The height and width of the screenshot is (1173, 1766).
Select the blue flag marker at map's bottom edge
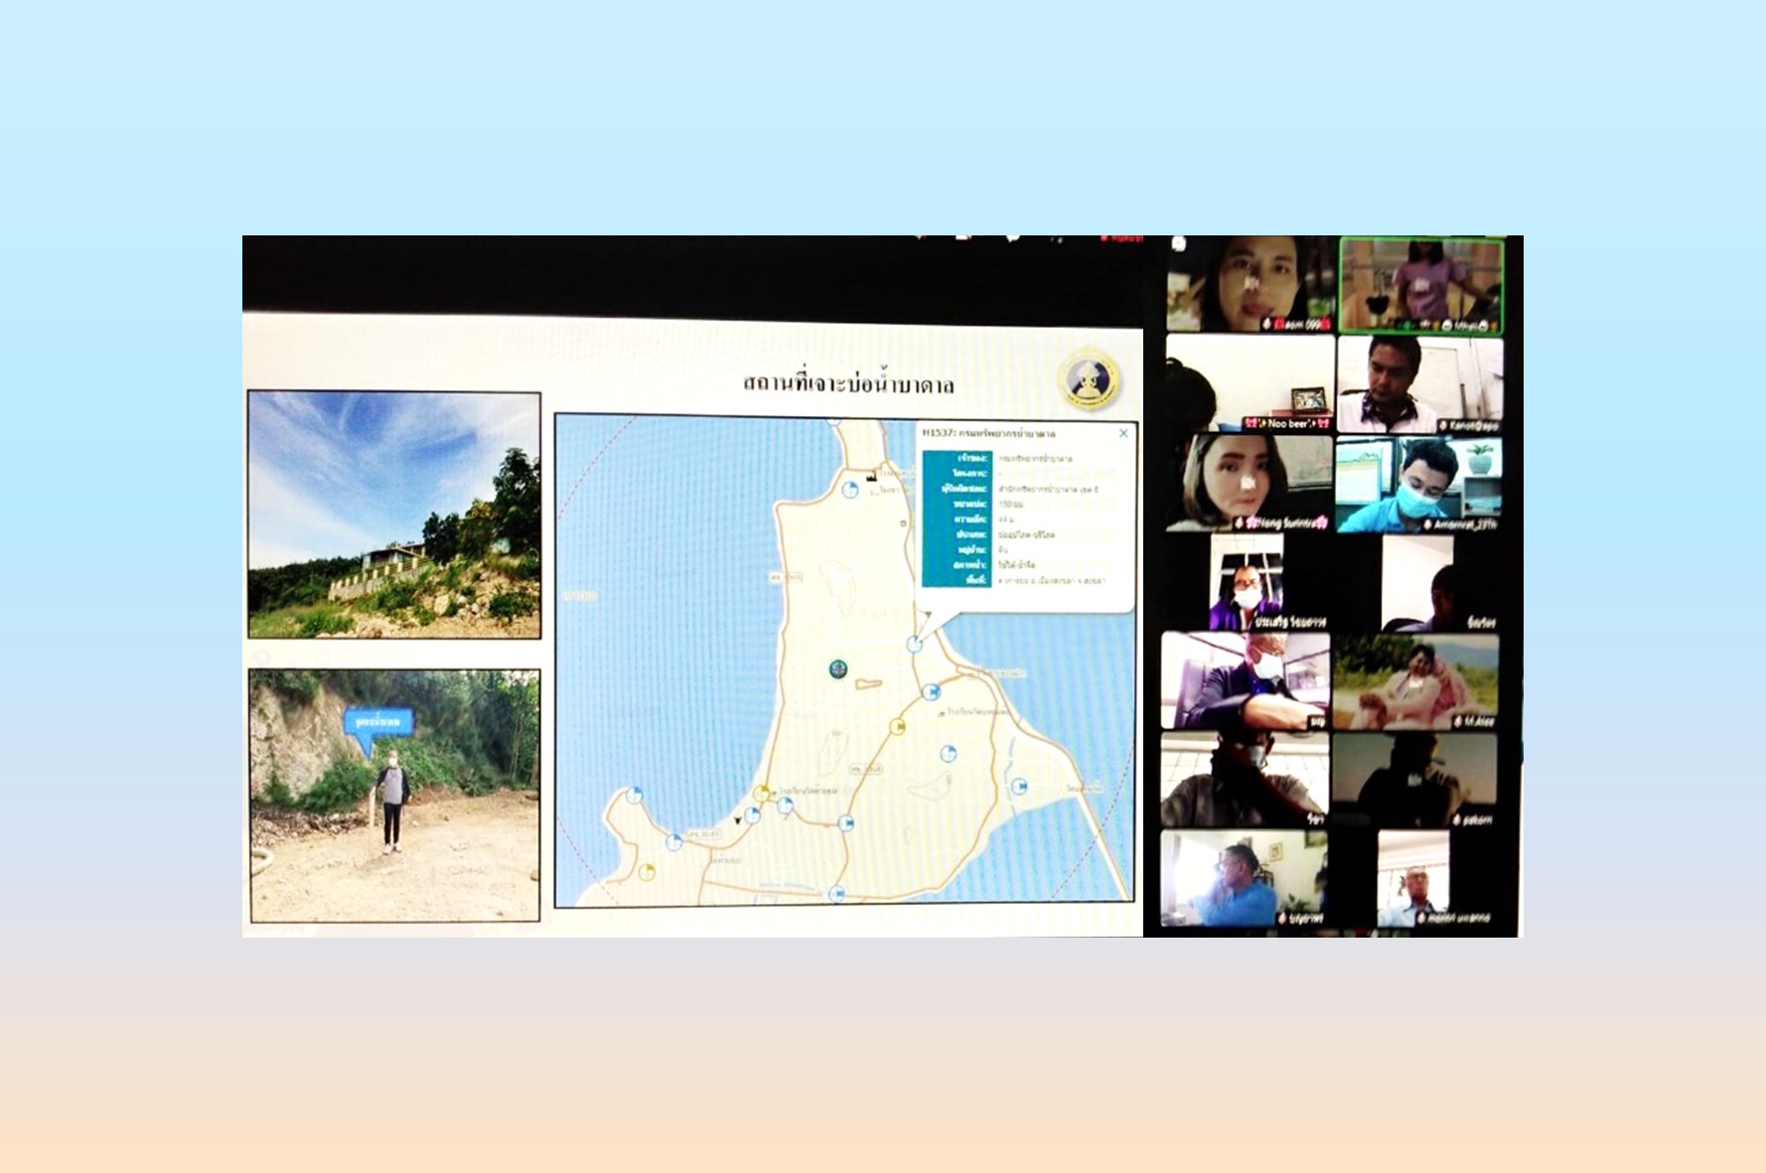tap(837, 894)
